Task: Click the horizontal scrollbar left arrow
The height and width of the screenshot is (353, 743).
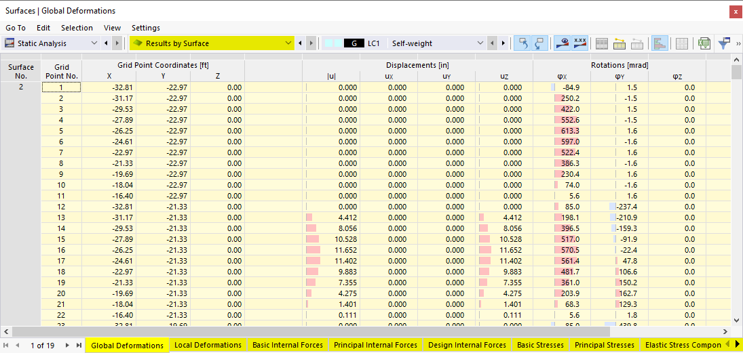Action: click(5, 332)
